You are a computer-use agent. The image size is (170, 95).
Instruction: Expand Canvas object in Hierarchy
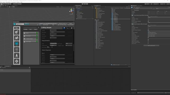coord(77,15)
